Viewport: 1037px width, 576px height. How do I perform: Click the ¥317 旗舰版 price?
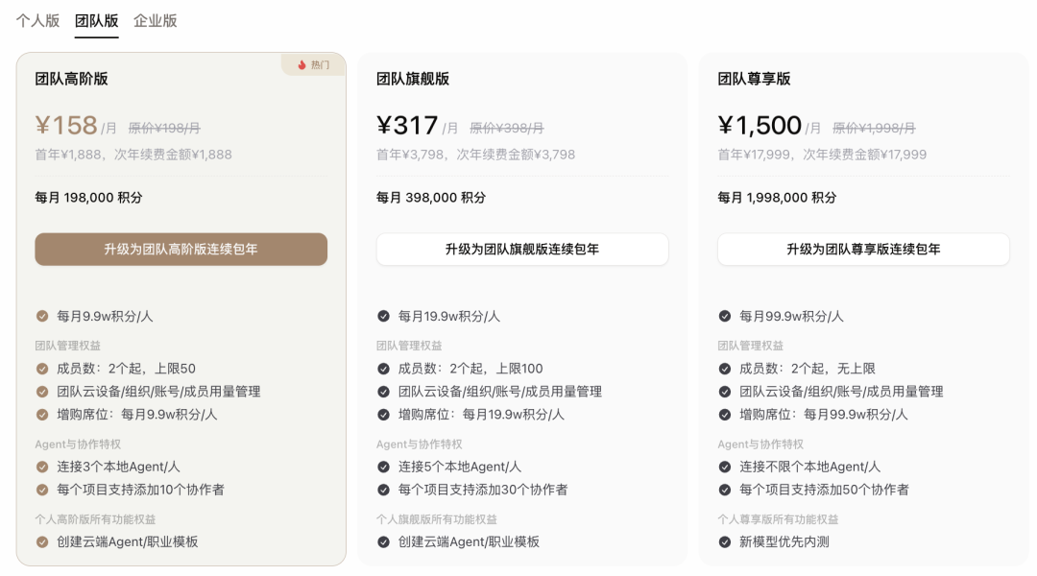point(407,125)
